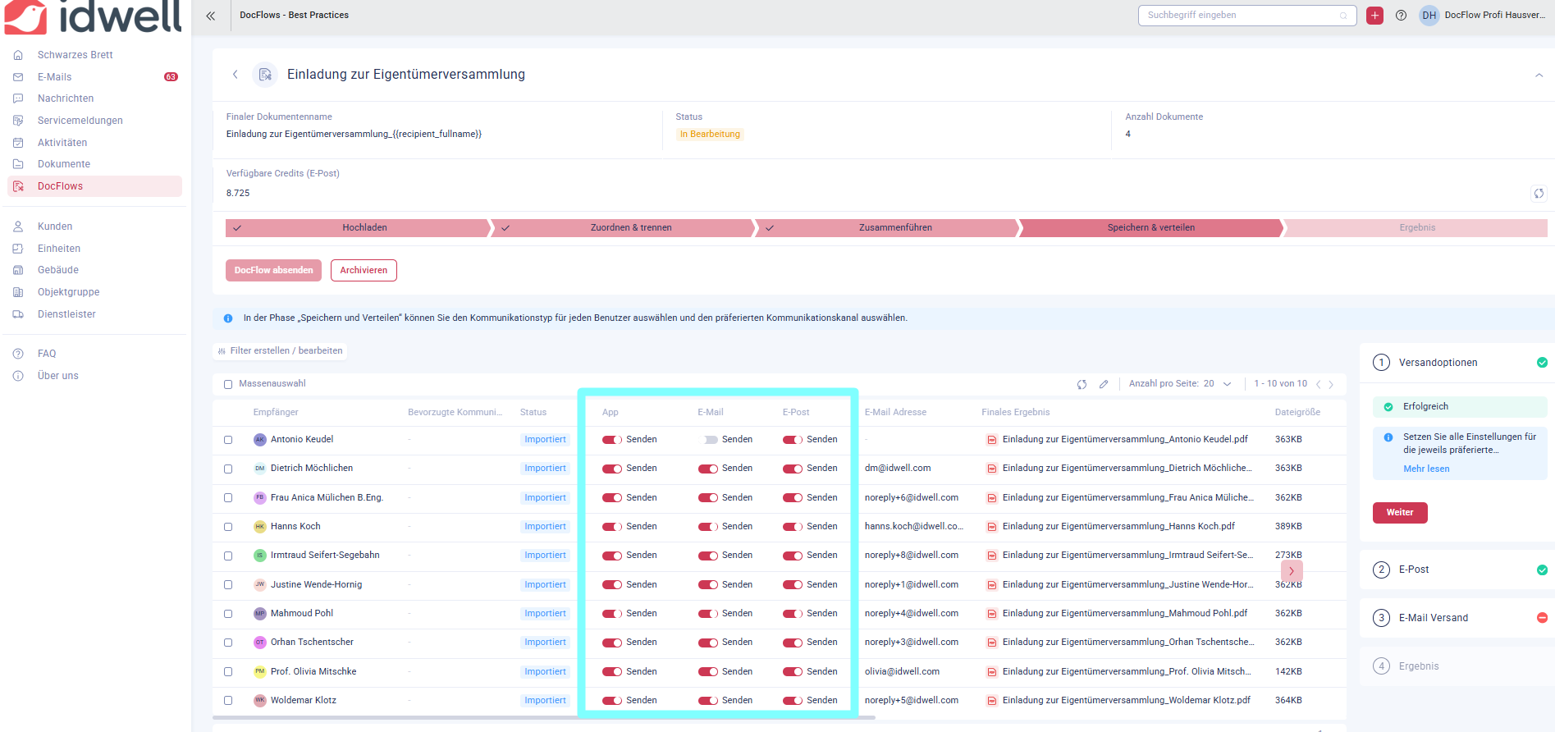This screenshot has height=732, width=1555.
Task: Expand the E-Mail Versand step
Action: 1433,618
